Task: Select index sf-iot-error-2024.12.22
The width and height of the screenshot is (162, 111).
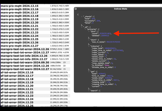Action: [x=17, y=92]
